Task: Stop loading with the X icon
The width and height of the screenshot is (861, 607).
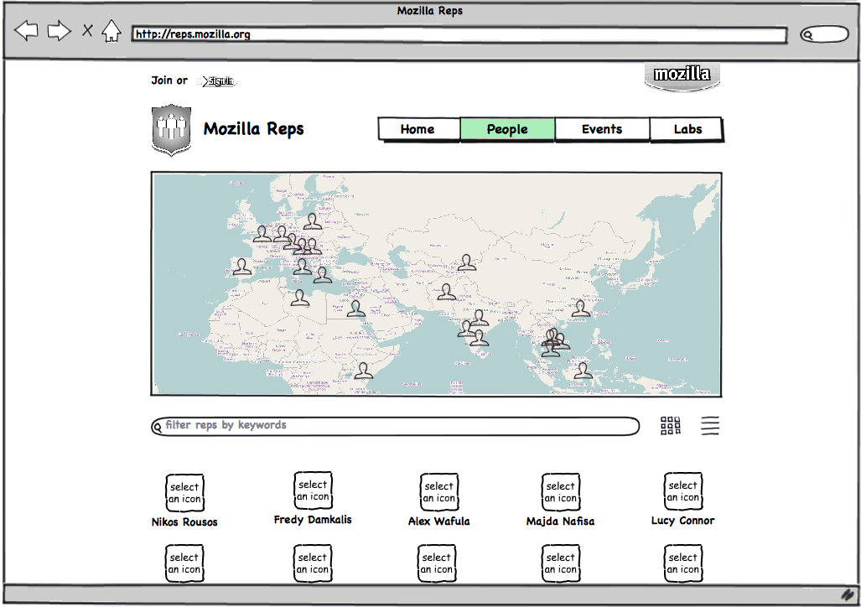Action: (x=87, y=30)
